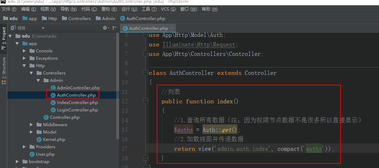Open the project panel settings gear
The width and height of the screenshot is (379, 168).
coord(105,28)
